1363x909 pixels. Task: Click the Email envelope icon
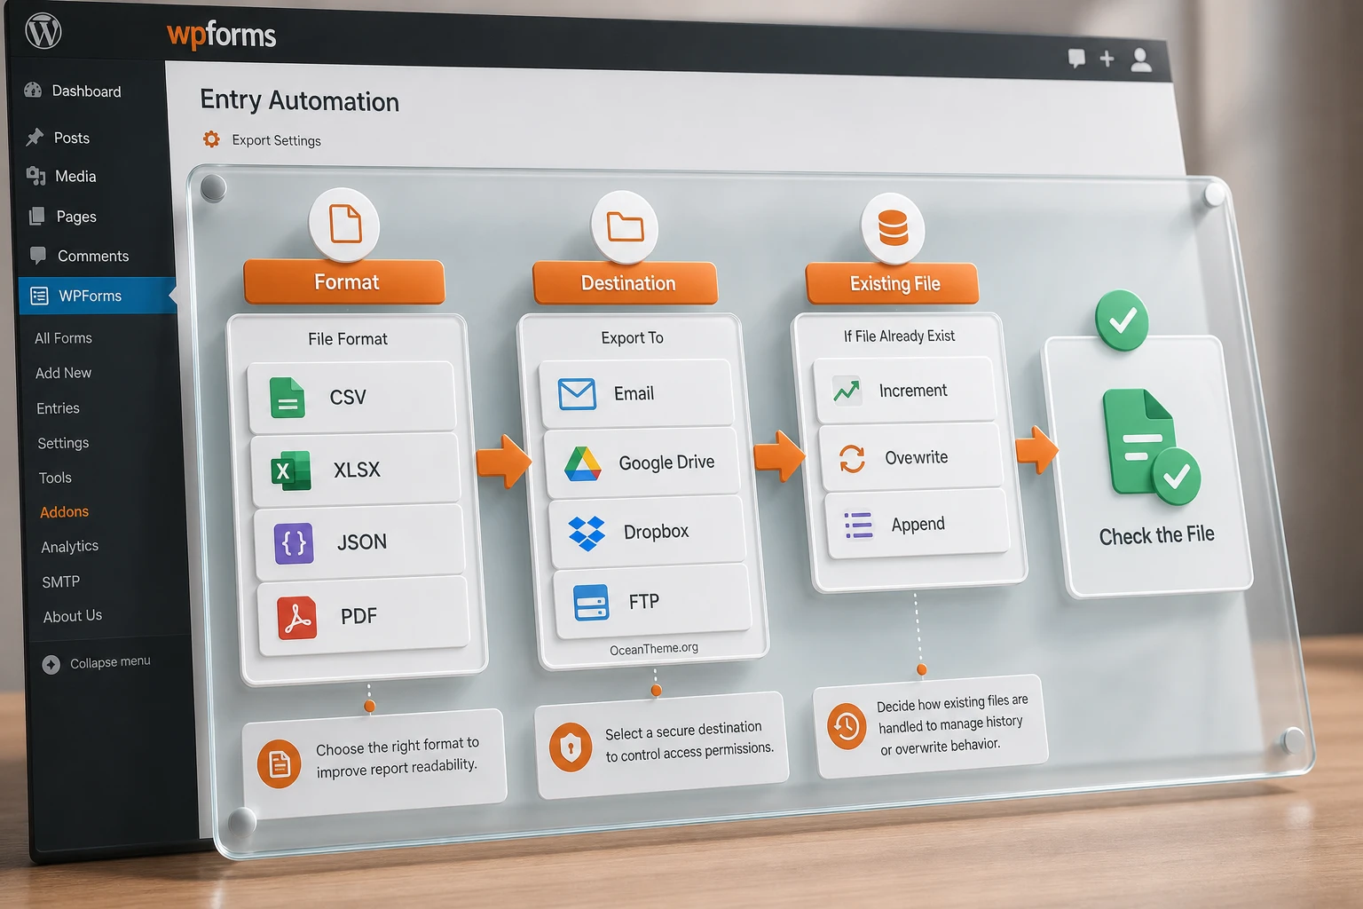577,393
